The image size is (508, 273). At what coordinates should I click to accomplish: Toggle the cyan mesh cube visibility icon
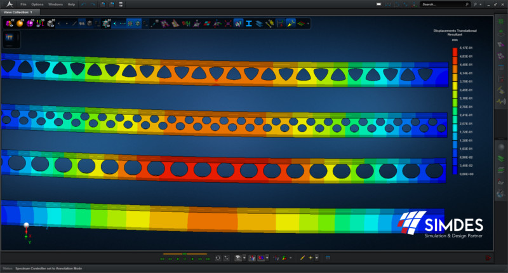(x=106, y=23)
